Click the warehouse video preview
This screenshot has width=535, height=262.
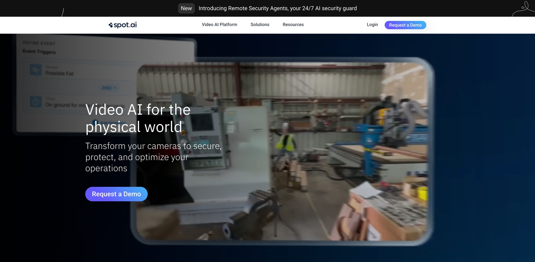[282, 152]
